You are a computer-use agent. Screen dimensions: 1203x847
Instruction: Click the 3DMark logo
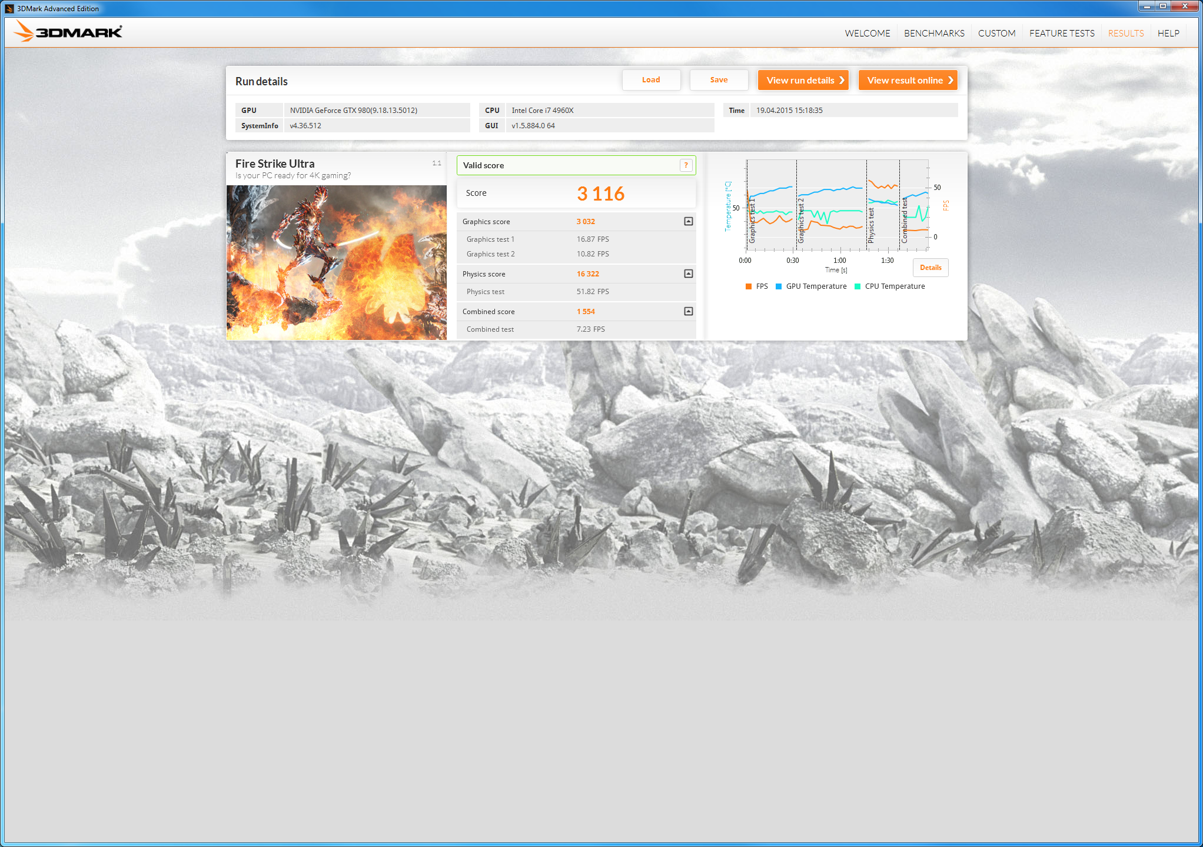click(68, 32)
